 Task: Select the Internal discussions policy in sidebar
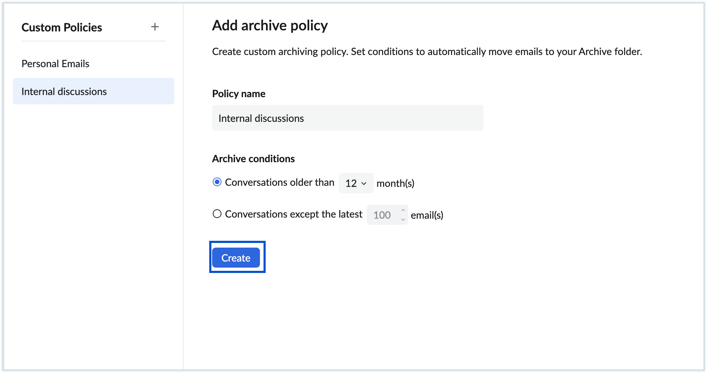[94, 91]
